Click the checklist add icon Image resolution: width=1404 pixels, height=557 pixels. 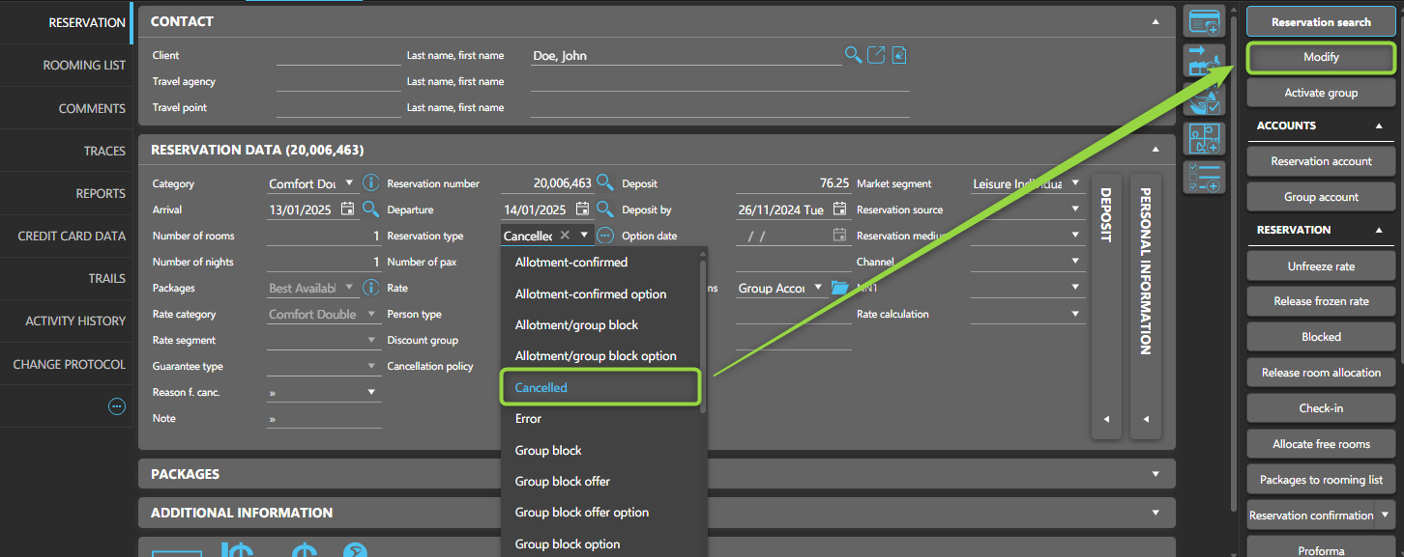coord(1204,178)
